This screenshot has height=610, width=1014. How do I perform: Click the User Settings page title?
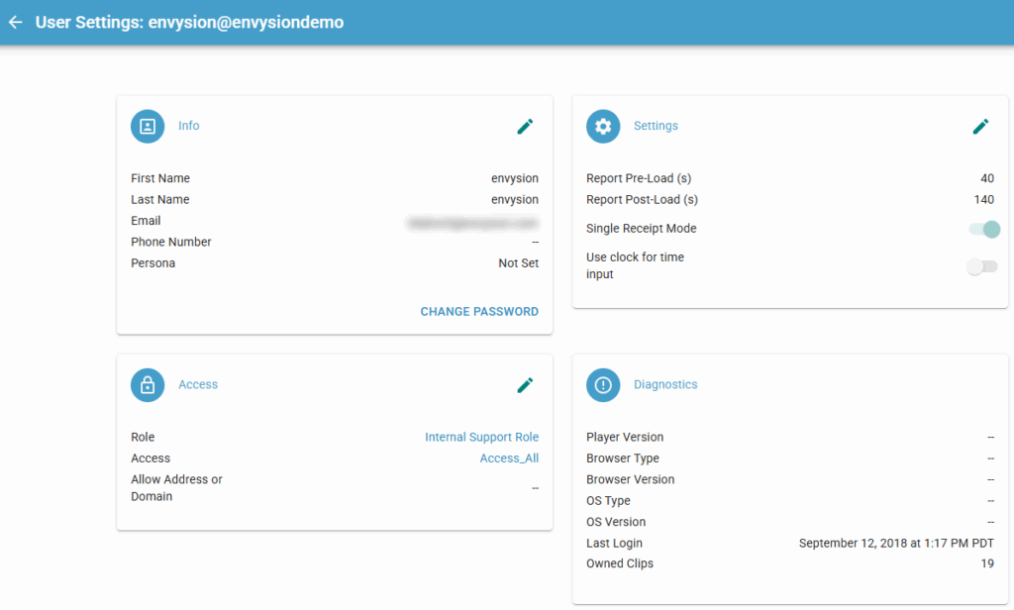(x=189, y=22)
